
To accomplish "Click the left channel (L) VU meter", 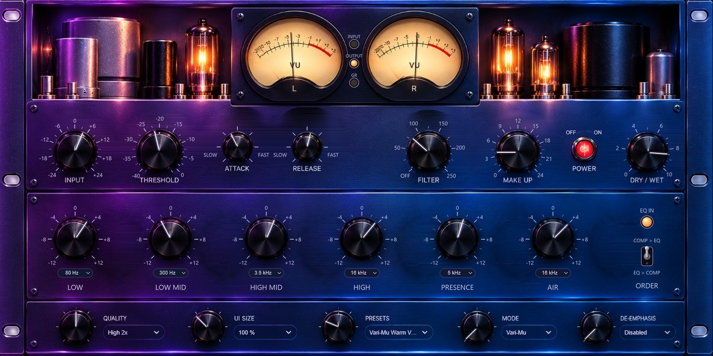I will [294, 57].
